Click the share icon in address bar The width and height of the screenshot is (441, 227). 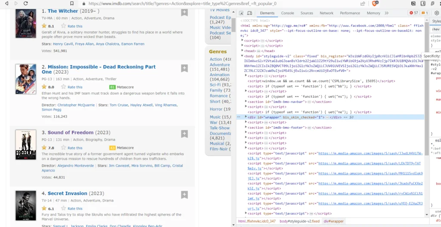pos(363,3)
